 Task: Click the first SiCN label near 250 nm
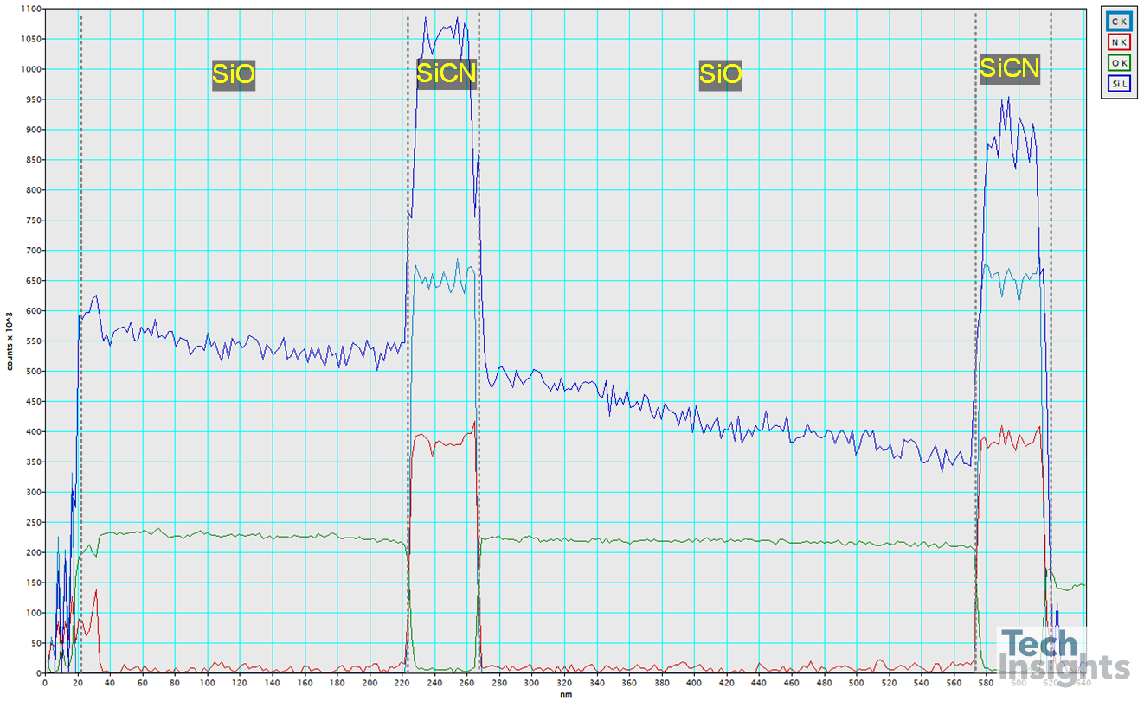click(x=446, y=73)
